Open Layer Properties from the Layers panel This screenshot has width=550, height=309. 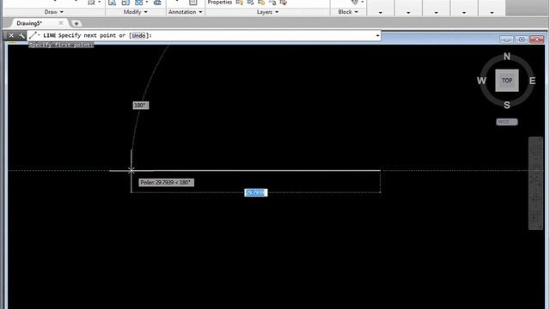point(220,3)
